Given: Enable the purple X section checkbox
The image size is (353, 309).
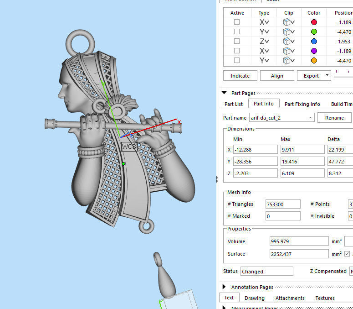Looking at the screenshot, I should (236, 51).
